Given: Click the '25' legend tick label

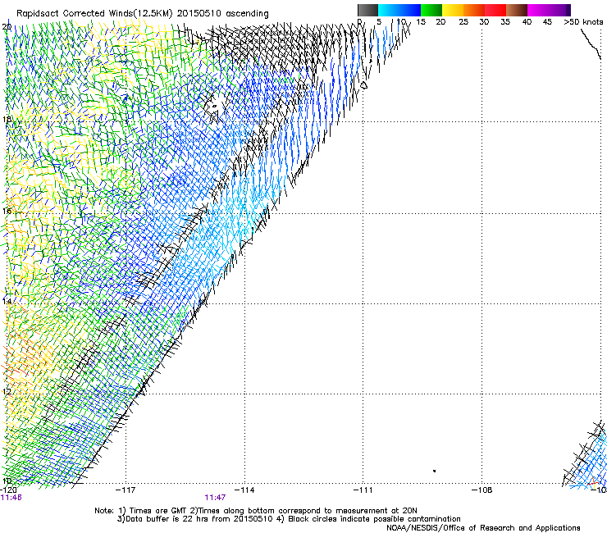Looking at the screenshot, I should click(x=463, y=22).
